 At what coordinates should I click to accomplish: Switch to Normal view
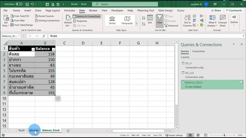190,135
